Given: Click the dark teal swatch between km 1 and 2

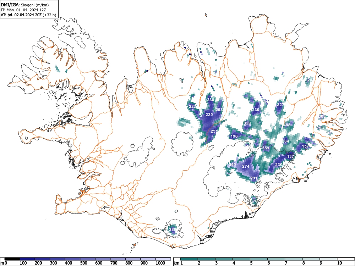Looking at the screenshot, I should [189, 259].
